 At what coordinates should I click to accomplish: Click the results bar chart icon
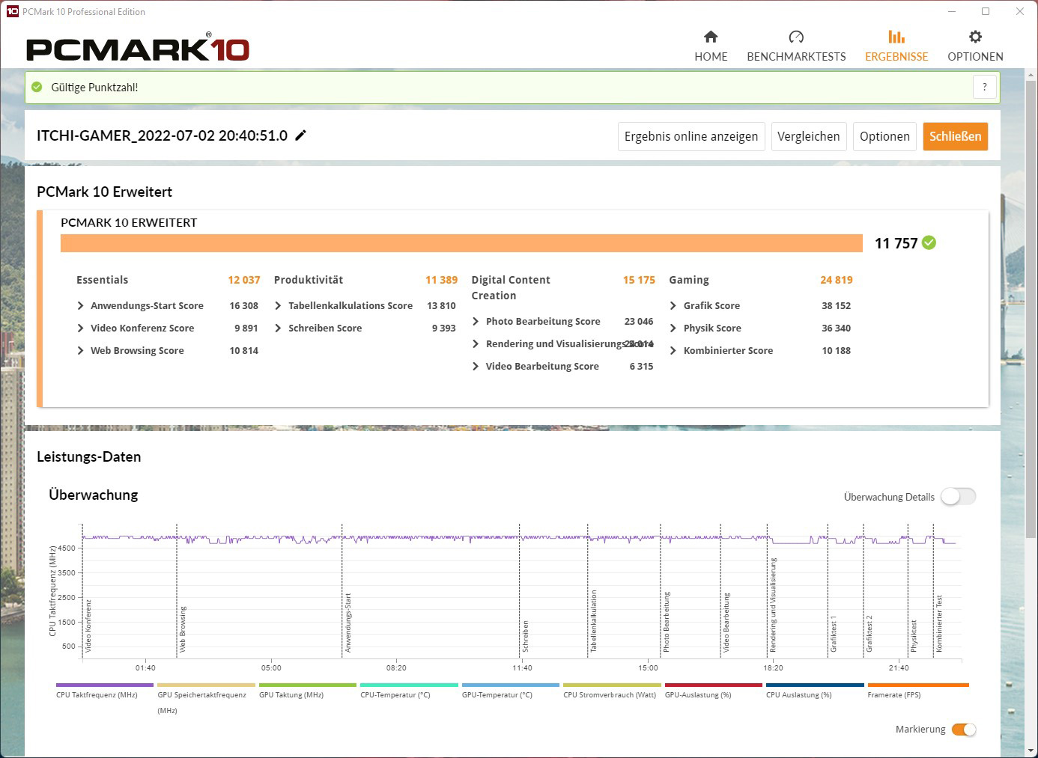click(896, 37)
